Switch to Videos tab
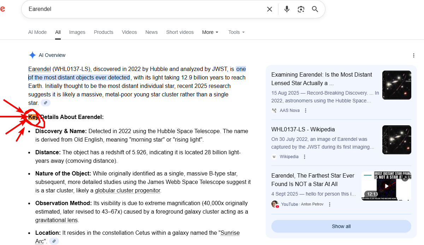Image resolution: width=424 pixels, height=245 pixels. point(129,32)
